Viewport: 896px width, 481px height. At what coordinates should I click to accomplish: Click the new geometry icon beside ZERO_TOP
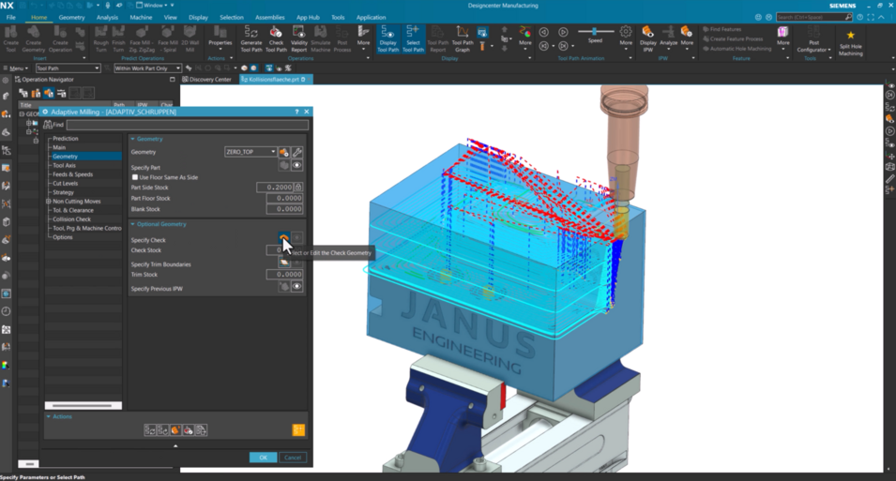pyautogui.click(x=284, y=152)
